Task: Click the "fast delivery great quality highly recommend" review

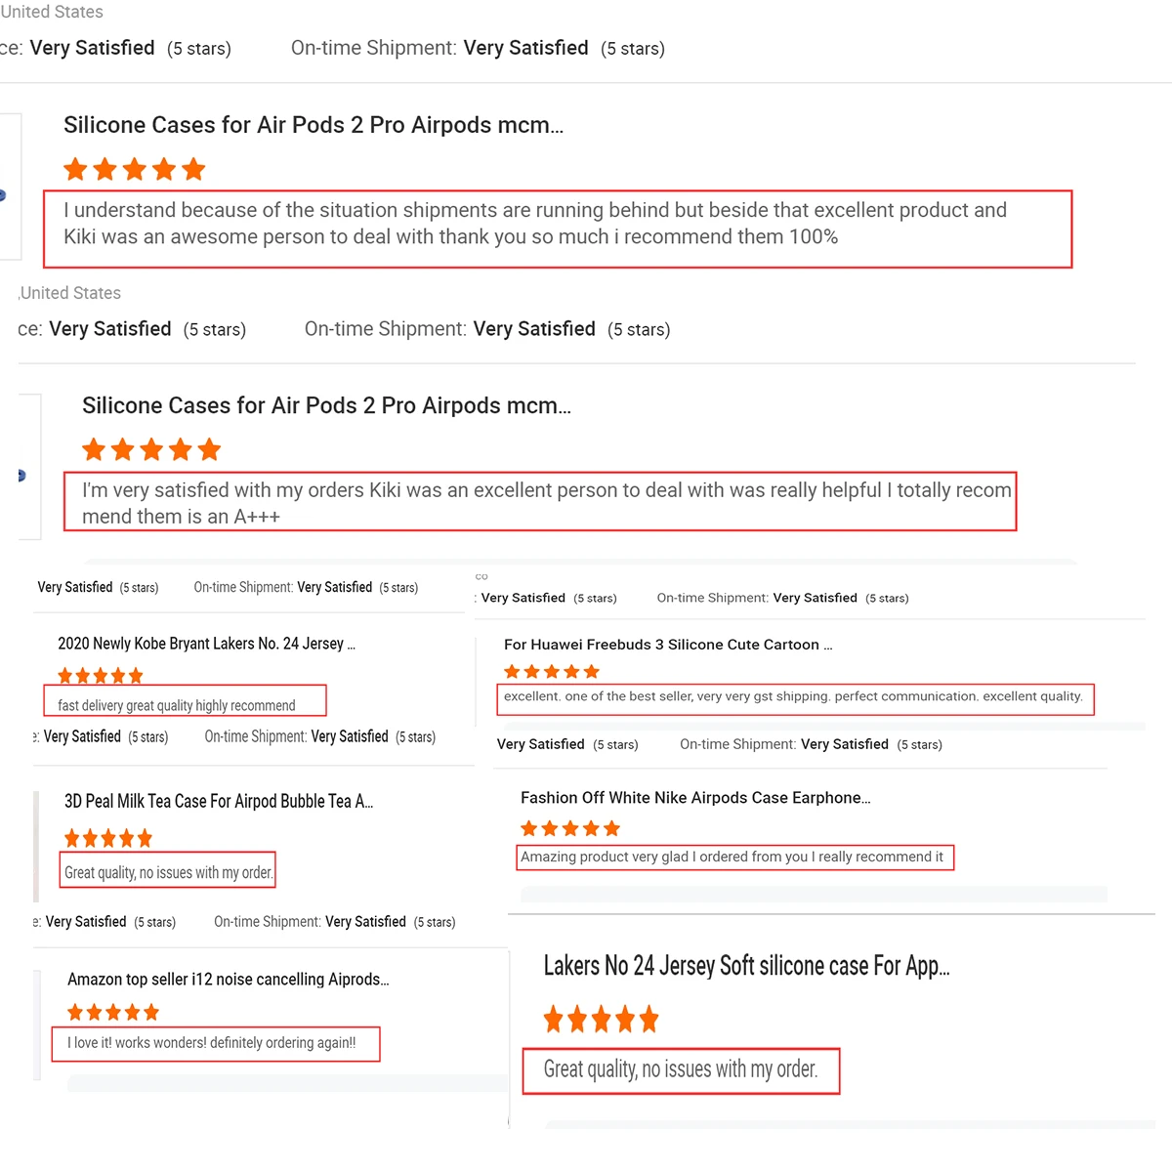Action: [x=177, y=705]
